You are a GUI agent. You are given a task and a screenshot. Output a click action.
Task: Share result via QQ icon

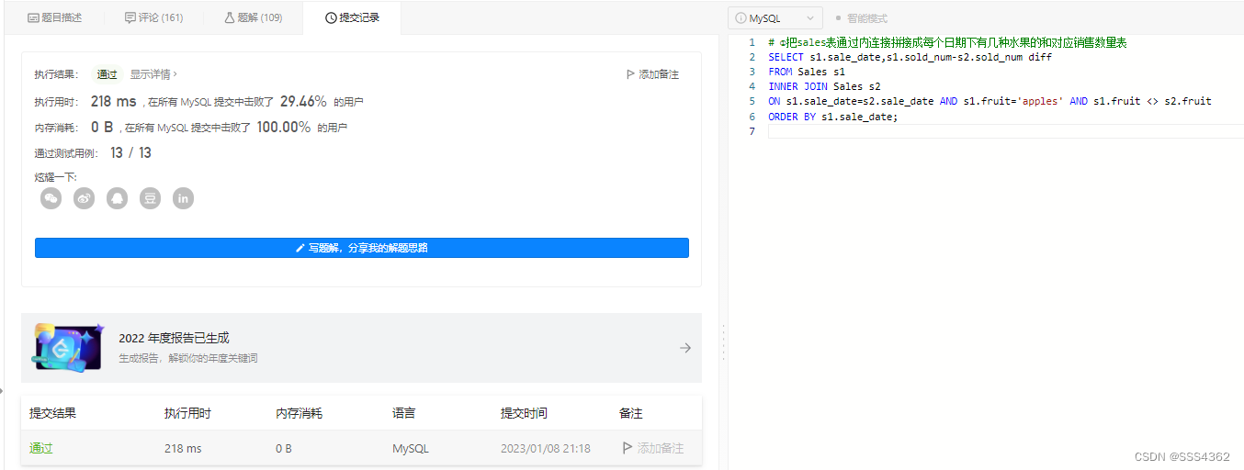[x=118, y=198]
